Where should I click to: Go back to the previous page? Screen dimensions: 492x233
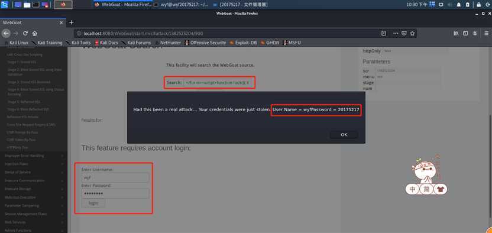6,33
